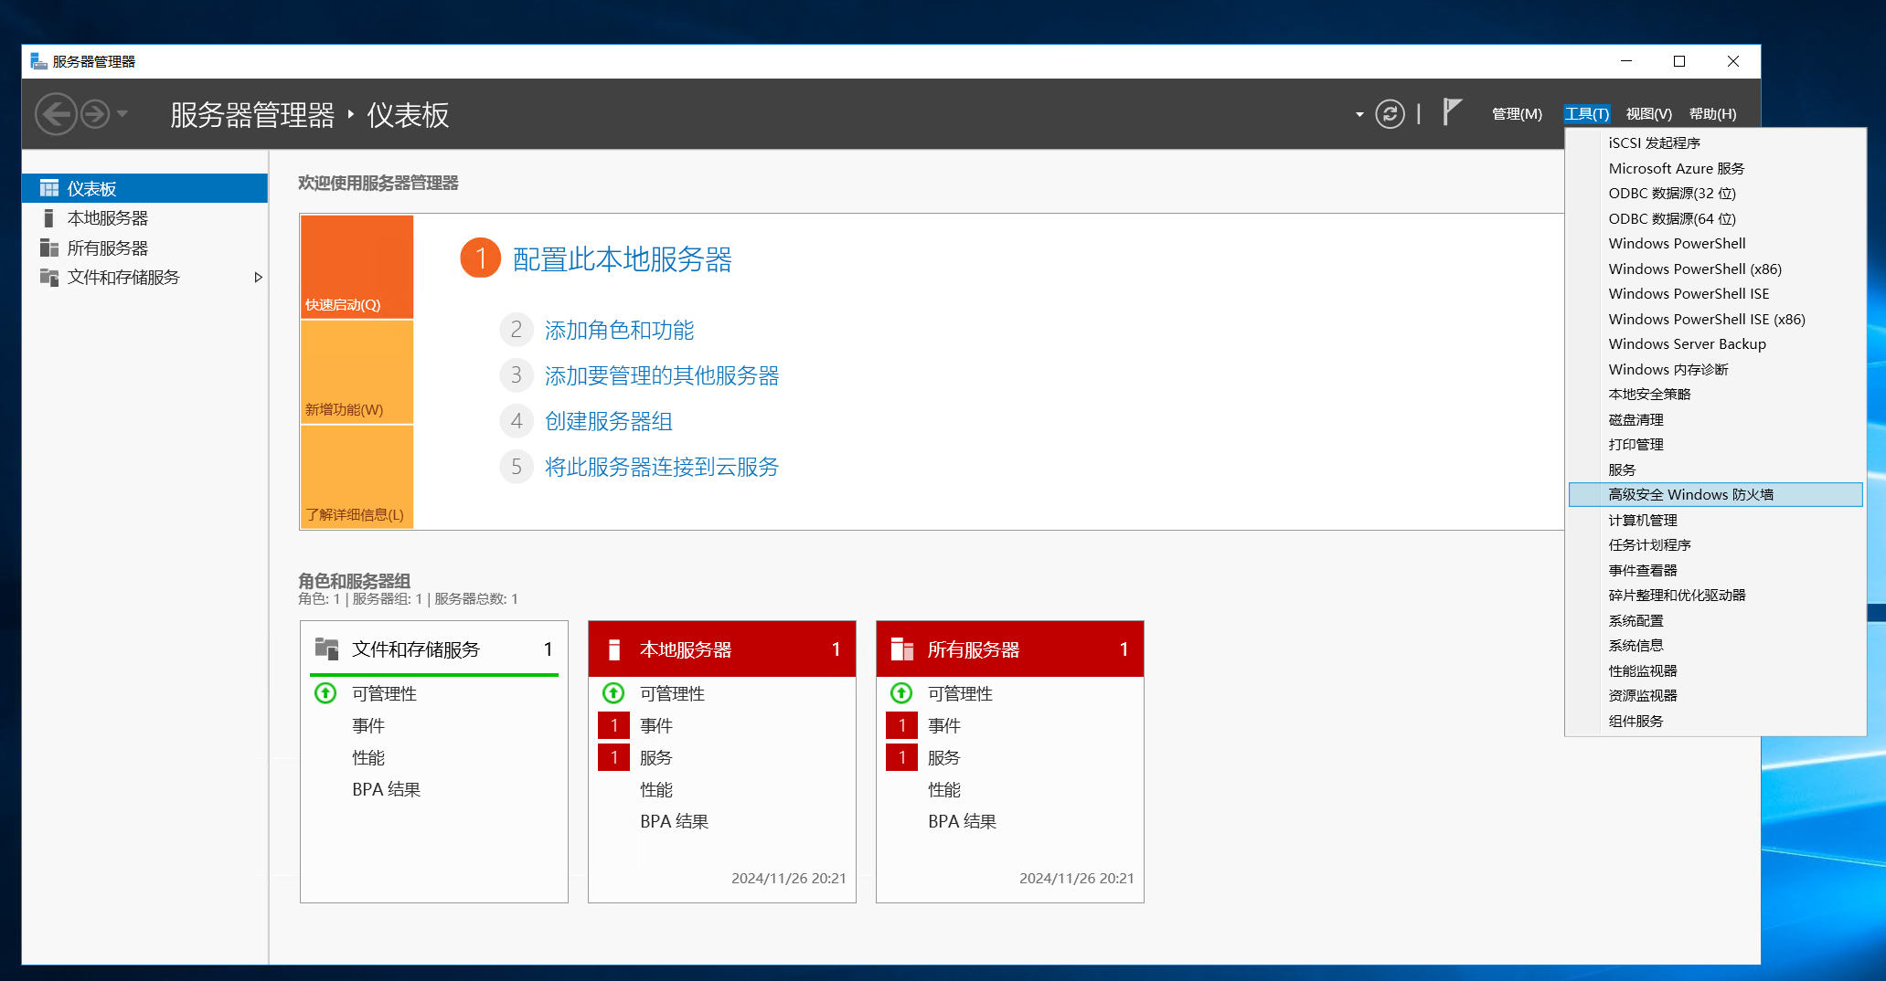This screenshot has width=1886, height=981.
Task: Choose Microsoft Azure 服务 menu entry
Action: tap(1716, 168)
